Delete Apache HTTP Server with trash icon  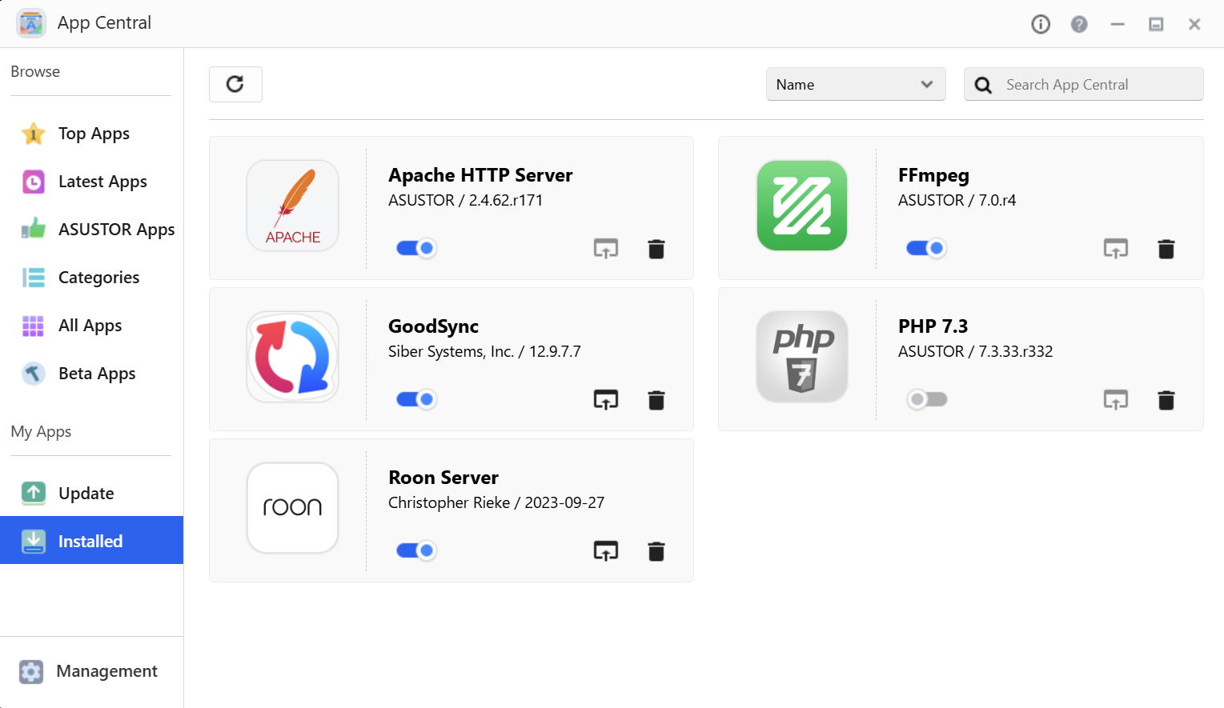[x=656, y=249]
